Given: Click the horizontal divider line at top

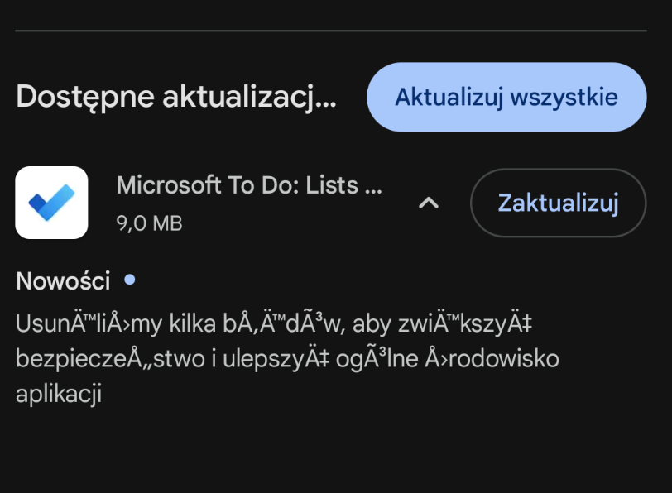Looking at the screenshot, I should pyautogui.click(x=331, y=31).
